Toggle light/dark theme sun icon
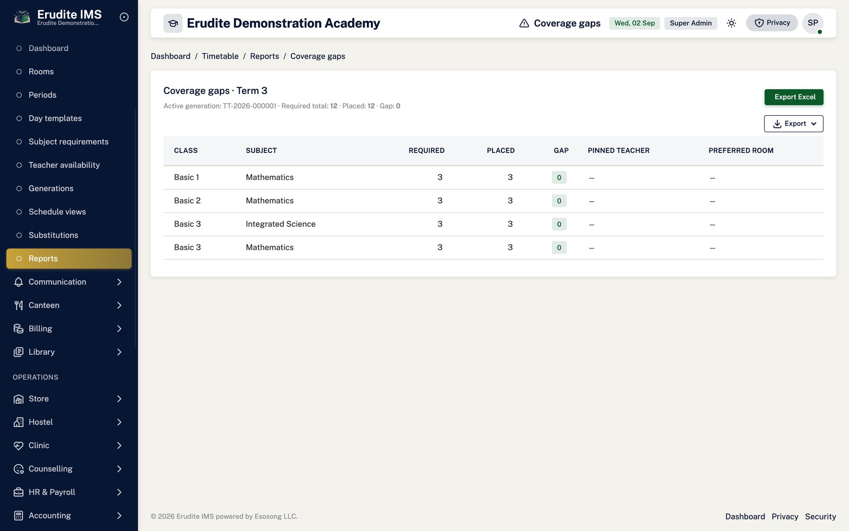This screenshot has height=531, width=849. pos(731,23)
